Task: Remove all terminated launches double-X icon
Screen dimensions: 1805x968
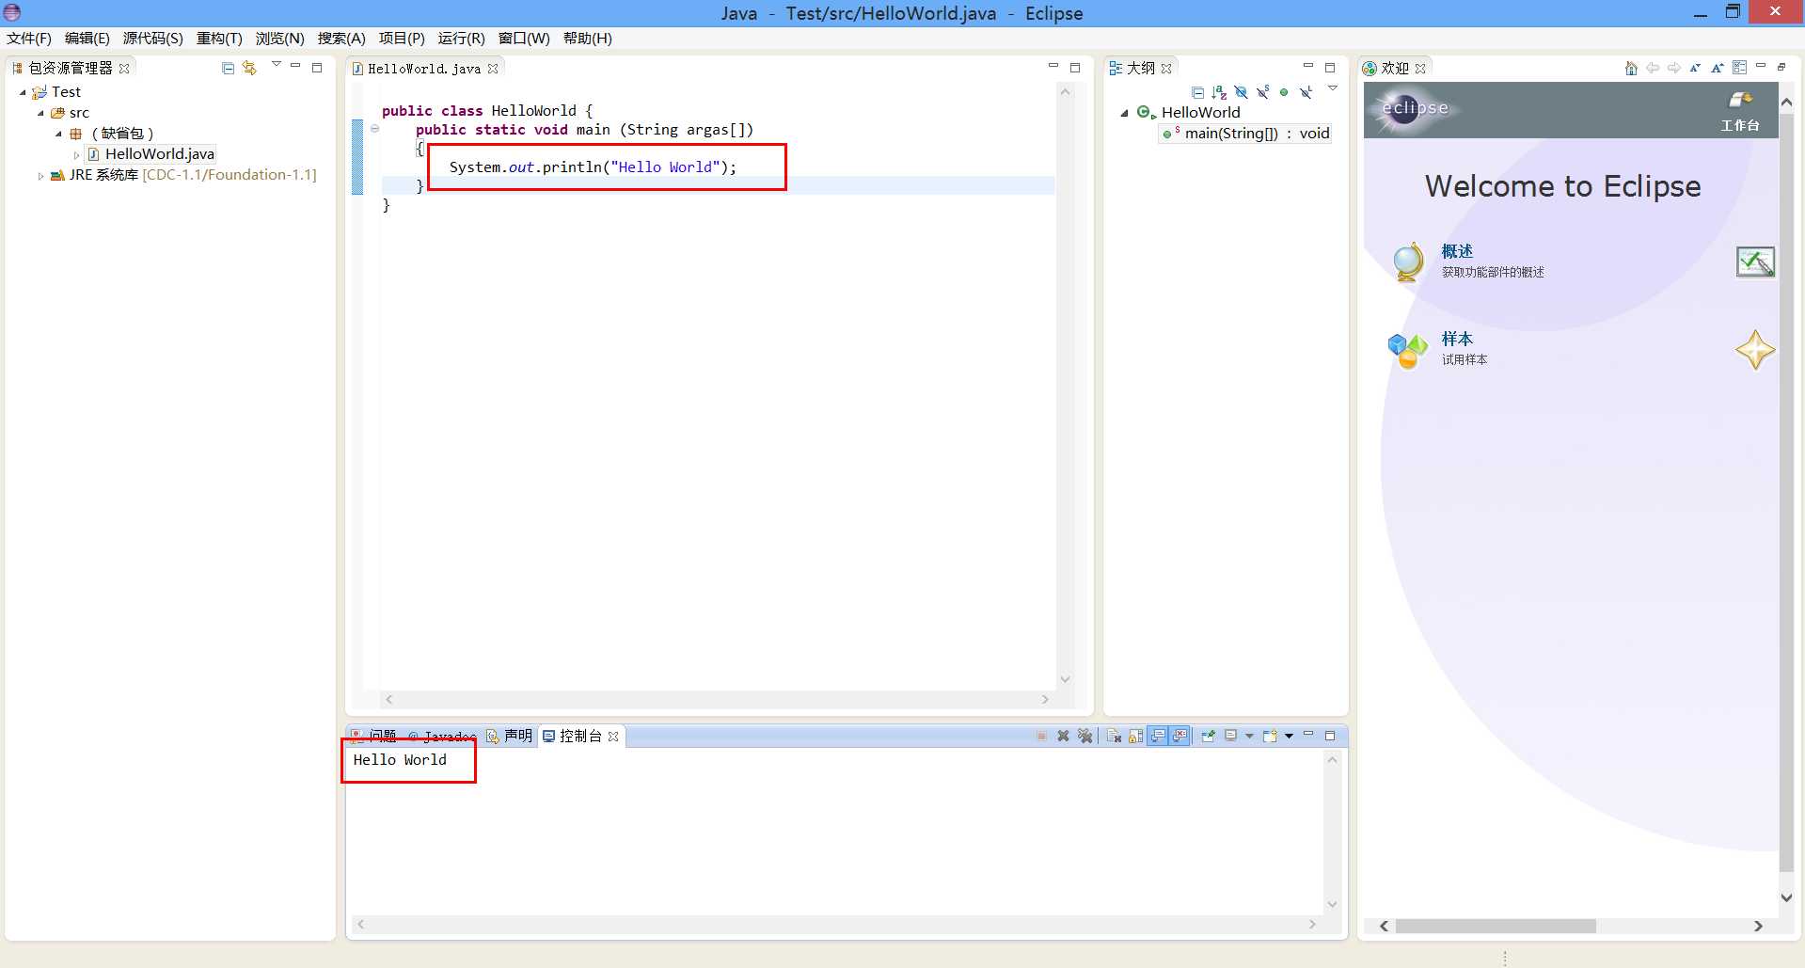Action: point(1085,736)
